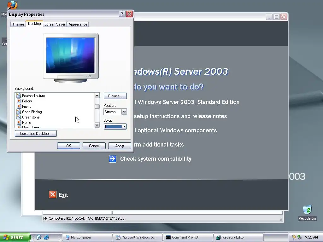This screenshot has height=242, width=323.
Task: Switch to My Computer taskbar button
Action: coord(87,237)
